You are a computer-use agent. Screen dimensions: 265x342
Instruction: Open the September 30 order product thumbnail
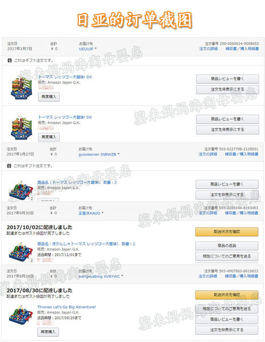coord(21,251)
